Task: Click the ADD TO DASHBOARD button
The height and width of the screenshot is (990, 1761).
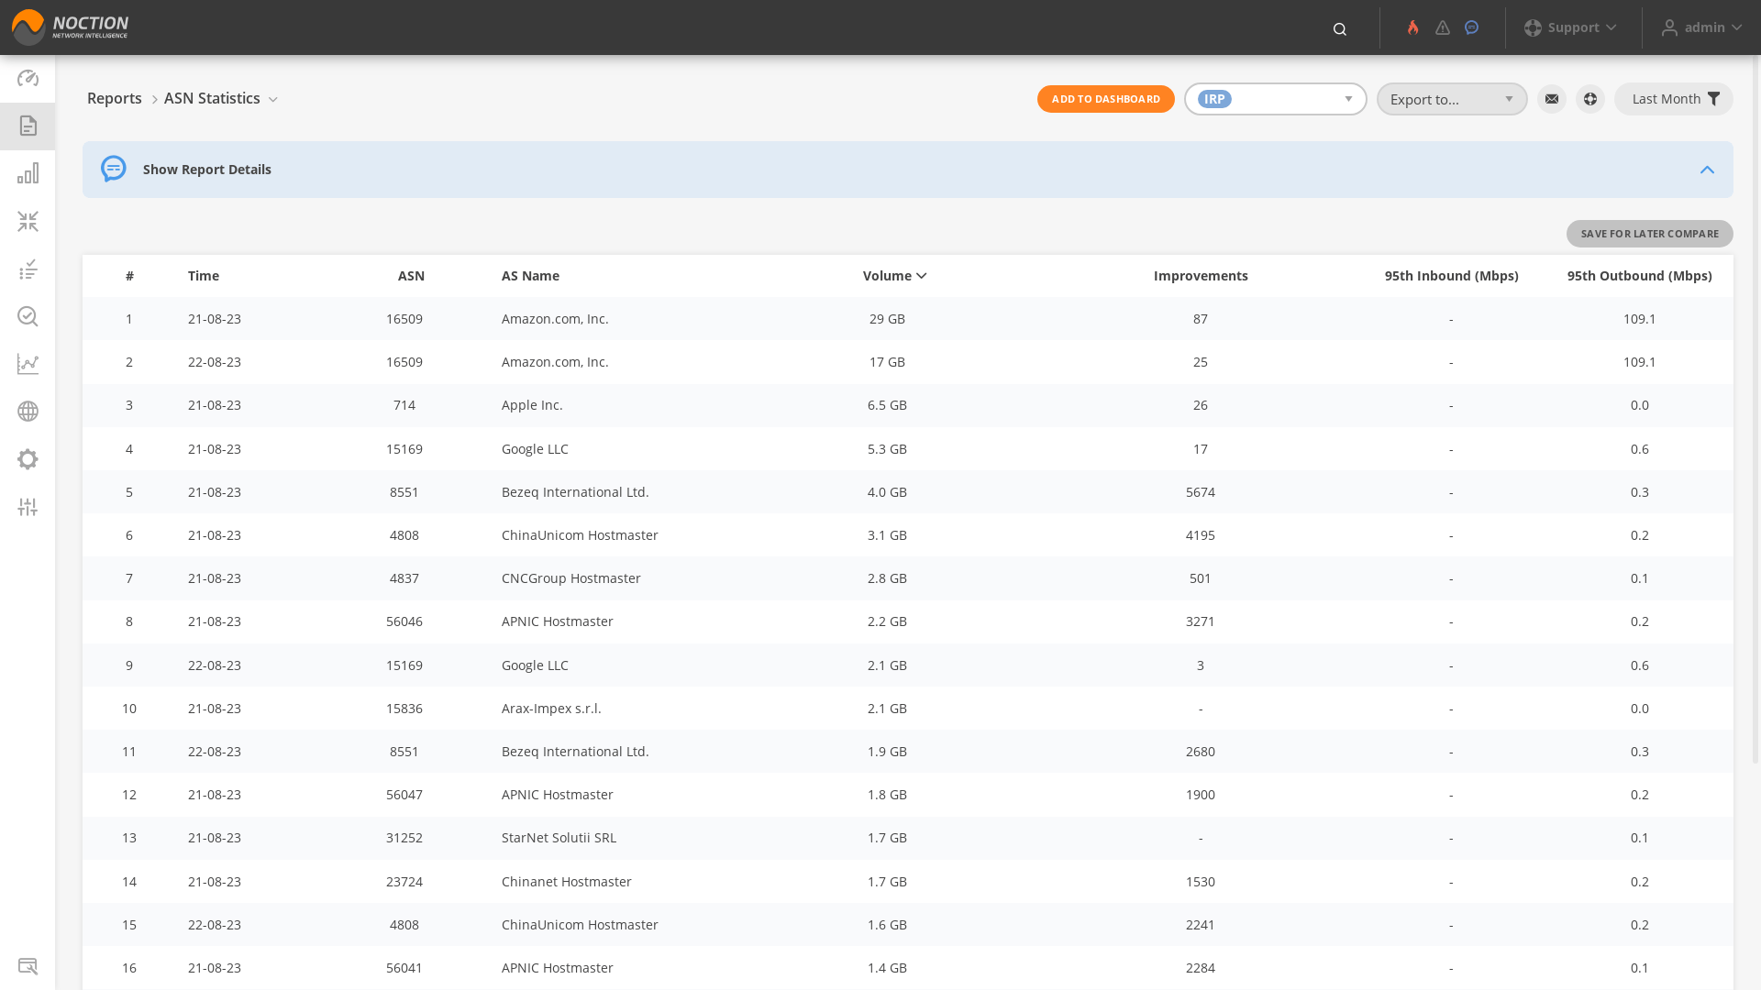Action: click(1105, 99)
